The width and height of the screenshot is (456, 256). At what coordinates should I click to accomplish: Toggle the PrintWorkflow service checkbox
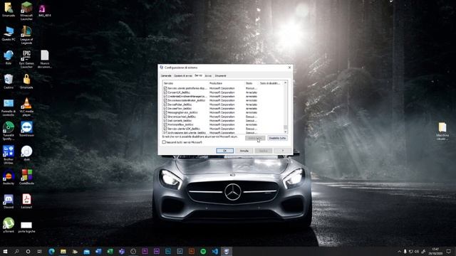click(x=165, y=124)
